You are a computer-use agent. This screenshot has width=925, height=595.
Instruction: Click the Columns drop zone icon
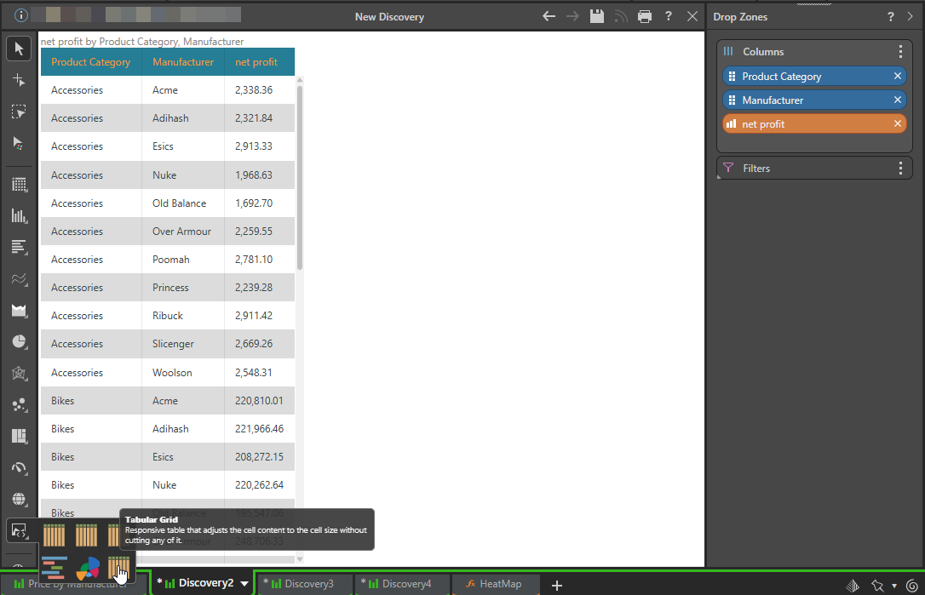(x=728, y=51)
